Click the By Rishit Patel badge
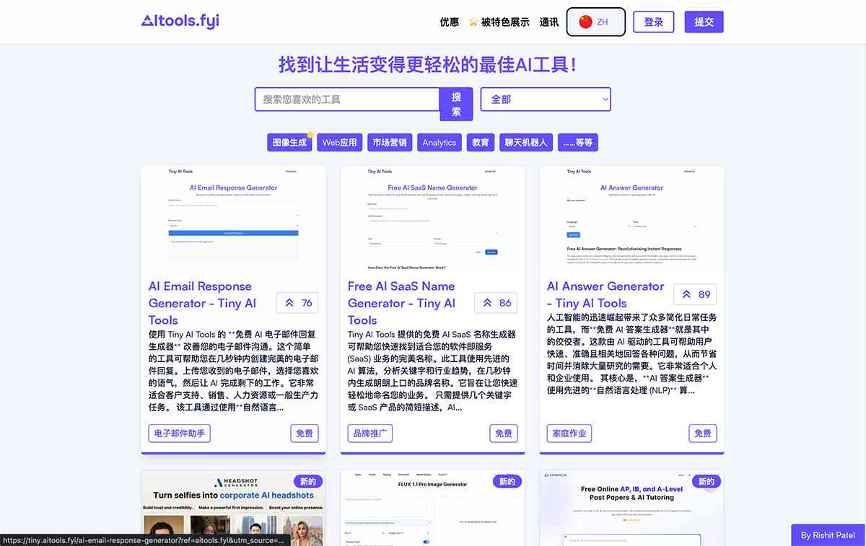This screenshot has width=866, height=546. pos(828,535)
